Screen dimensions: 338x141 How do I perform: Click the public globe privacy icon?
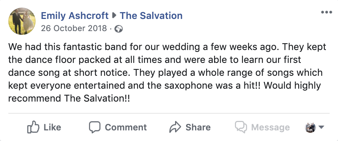(119, 29)
